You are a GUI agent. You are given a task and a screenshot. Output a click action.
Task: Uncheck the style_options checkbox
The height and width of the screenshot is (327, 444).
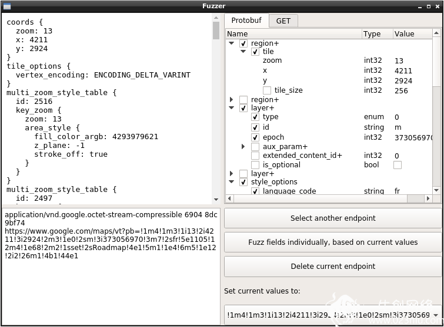pos(243,182)
